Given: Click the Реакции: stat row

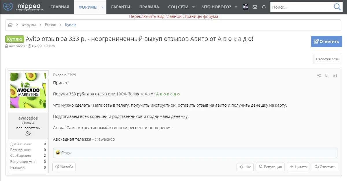Looking at the screenshot, I should click(28, 167).
